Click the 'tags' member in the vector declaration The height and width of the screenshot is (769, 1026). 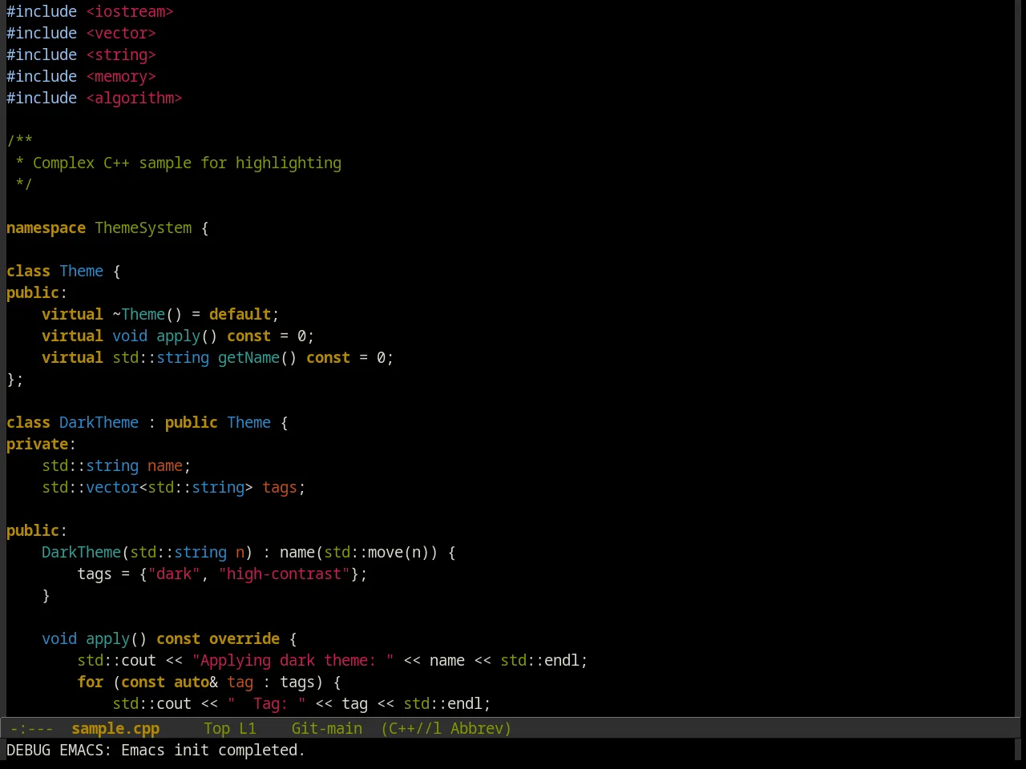pos(280,487)
